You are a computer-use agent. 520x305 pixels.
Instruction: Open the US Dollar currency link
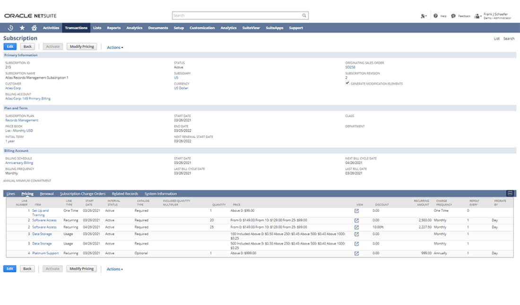(x=181, y=88)
